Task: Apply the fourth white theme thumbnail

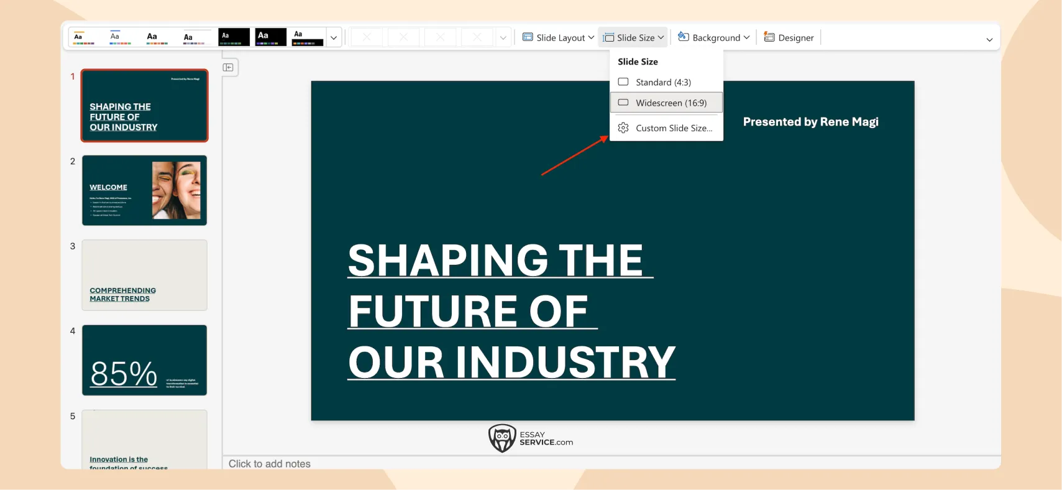Action: pyautogui.click(x=196, y=37)
